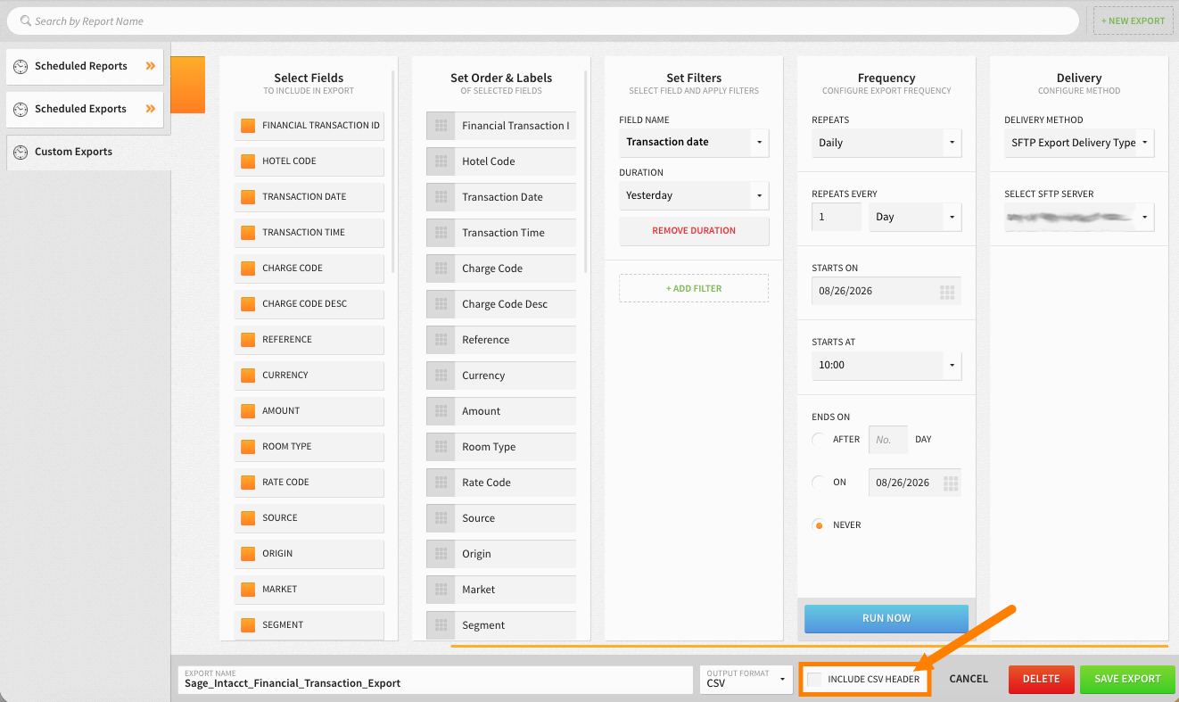Screen dimensions: 1179x702
Task: Click the Search by Report Name field
Action: point(543,21)
